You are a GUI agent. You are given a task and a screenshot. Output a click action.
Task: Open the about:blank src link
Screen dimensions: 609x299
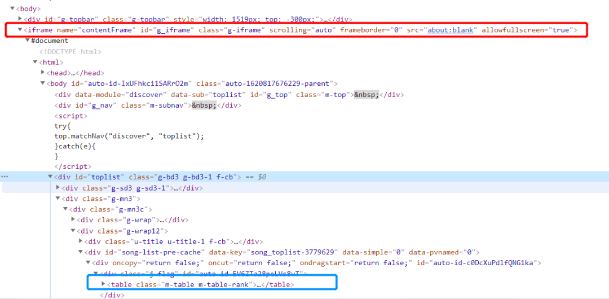[451, 30]
